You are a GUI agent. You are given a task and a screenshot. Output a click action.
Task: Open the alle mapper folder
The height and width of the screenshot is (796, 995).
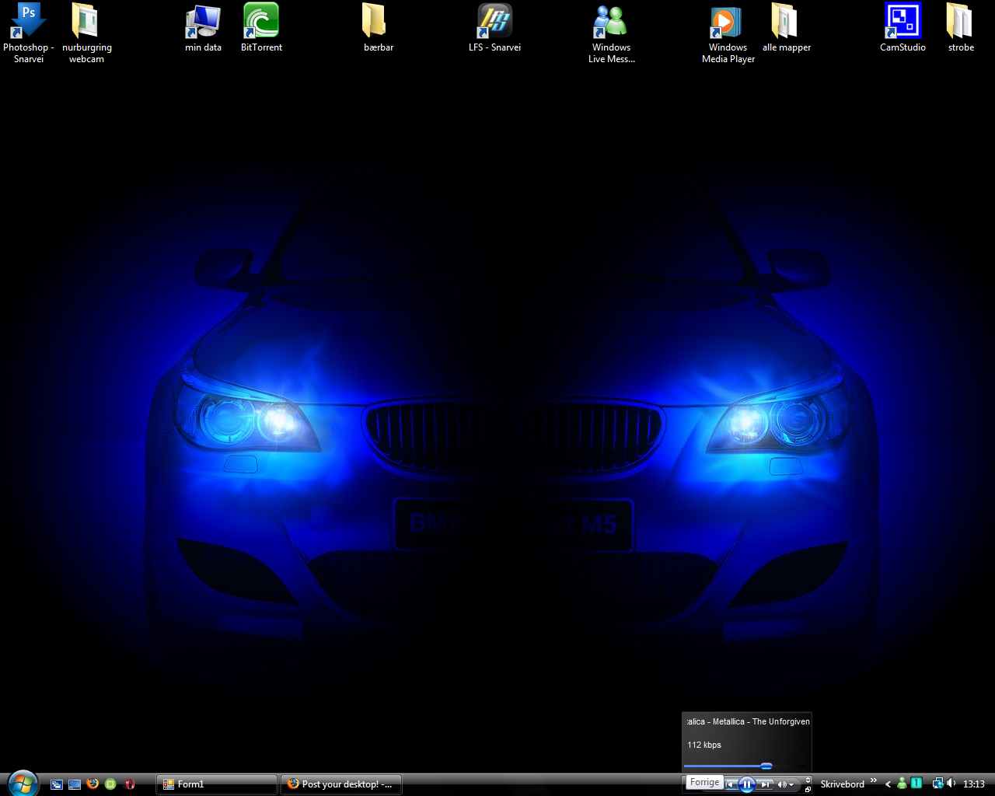tap(787, 28)
